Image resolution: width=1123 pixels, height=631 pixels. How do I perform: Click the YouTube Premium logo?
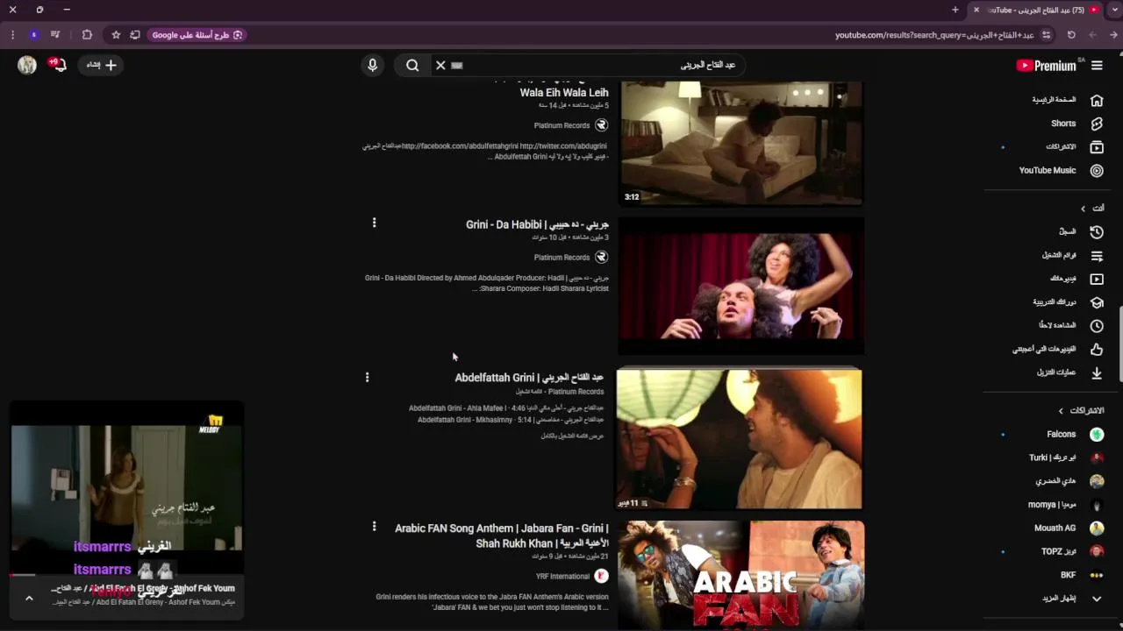tap(1046, 66)
